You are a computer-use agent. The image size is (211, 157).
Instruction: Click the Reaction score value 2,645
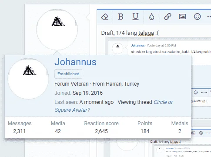pyautogui.click(x=101, y=131)
